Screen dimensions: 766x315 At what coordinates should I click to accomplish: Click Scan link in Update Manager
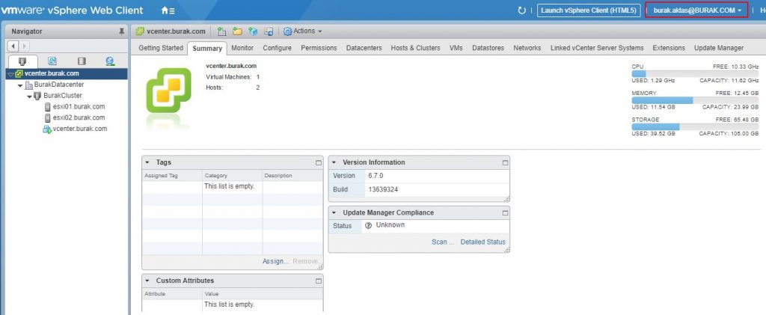[443, 242]
